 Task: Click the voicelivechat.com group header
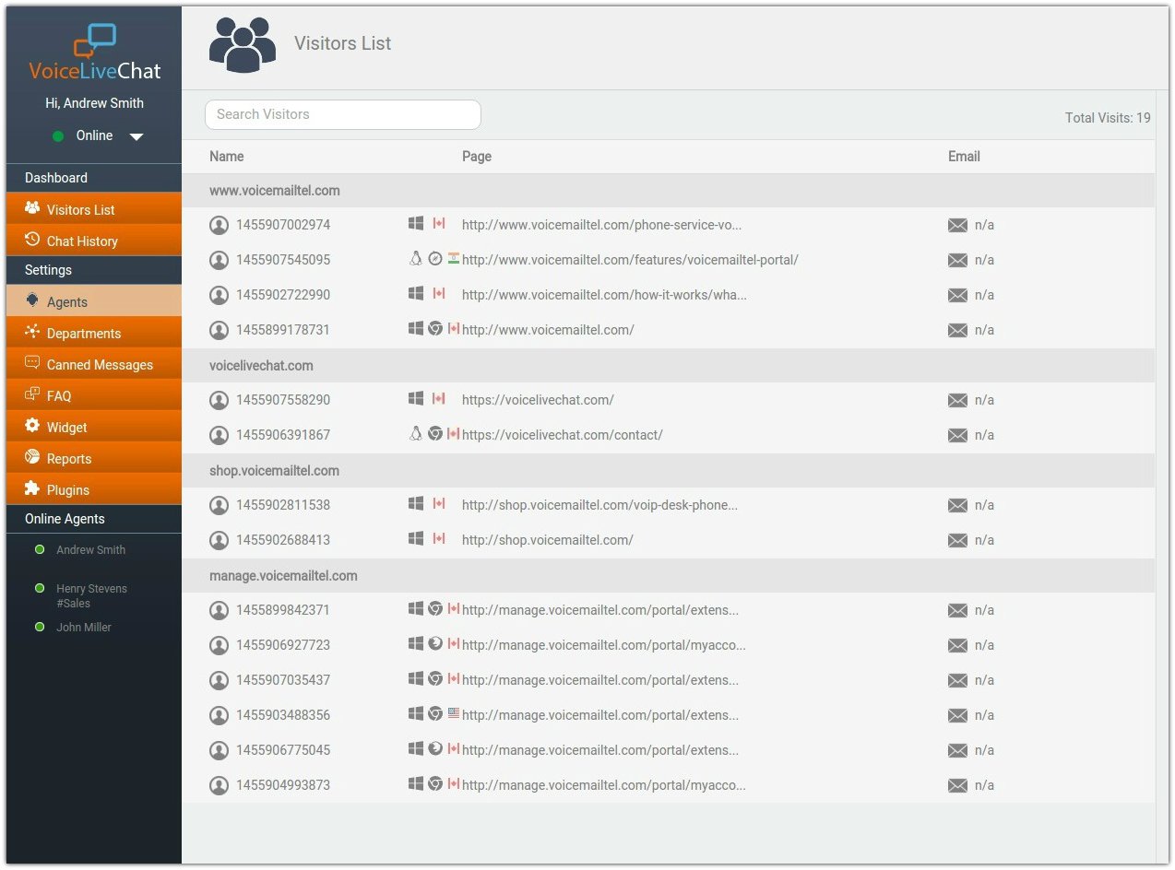click(x=668, y=366)
